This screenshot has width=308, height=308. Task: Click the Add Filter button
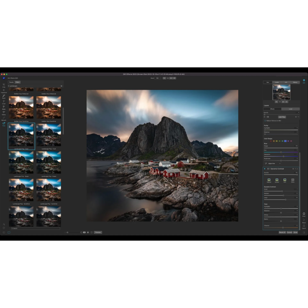[x=282, y=117]
